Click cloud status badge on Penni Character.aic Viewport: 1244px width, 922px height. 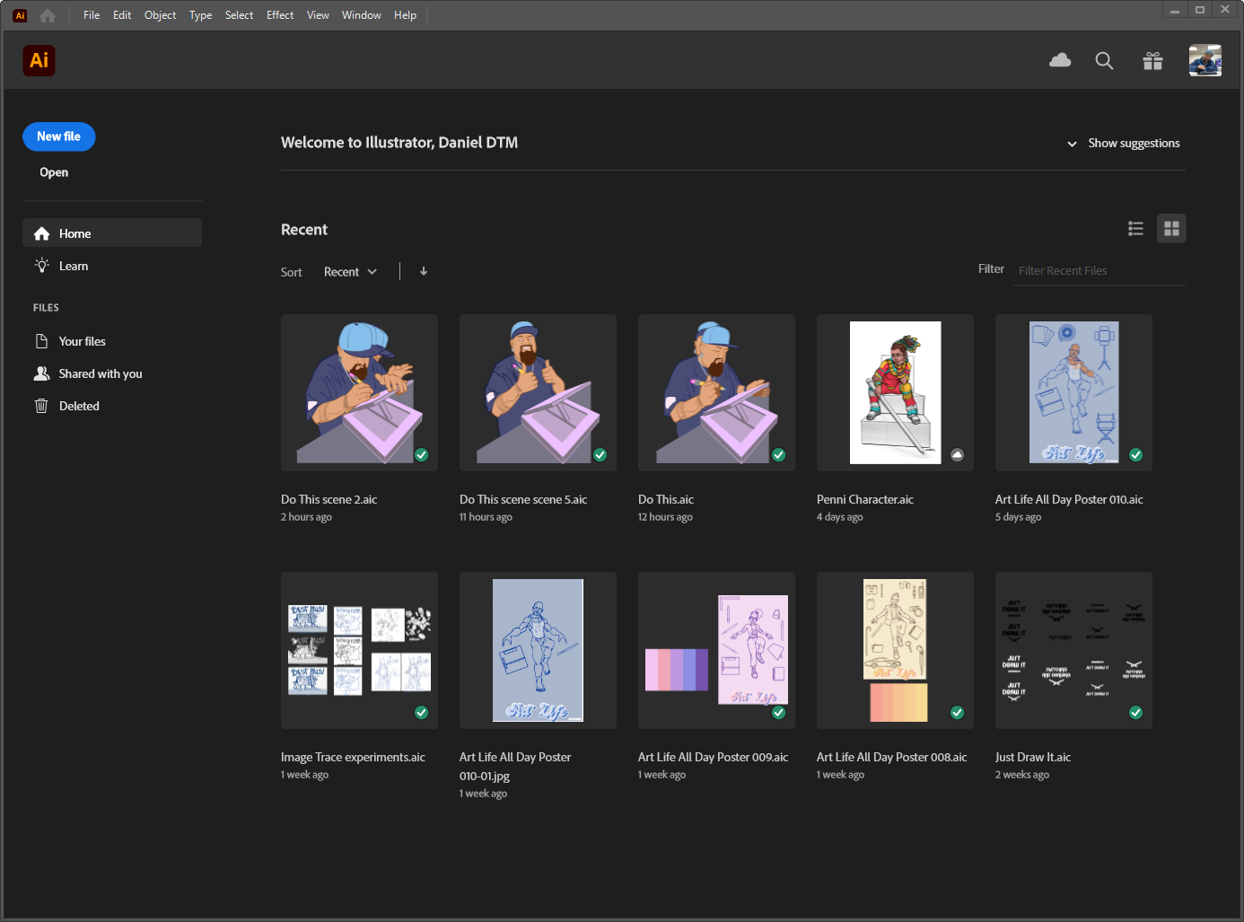pos(957,455)
